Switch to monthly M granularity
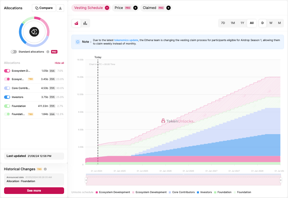Screen dimensions: 288x198 (x=279, y=23)
